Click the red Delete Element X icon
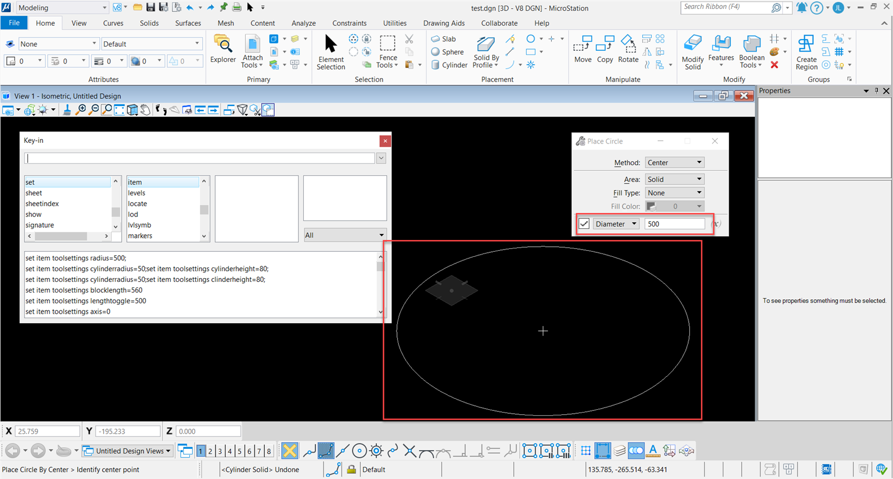This screenshot has width=893, height=479. [774, 65]
